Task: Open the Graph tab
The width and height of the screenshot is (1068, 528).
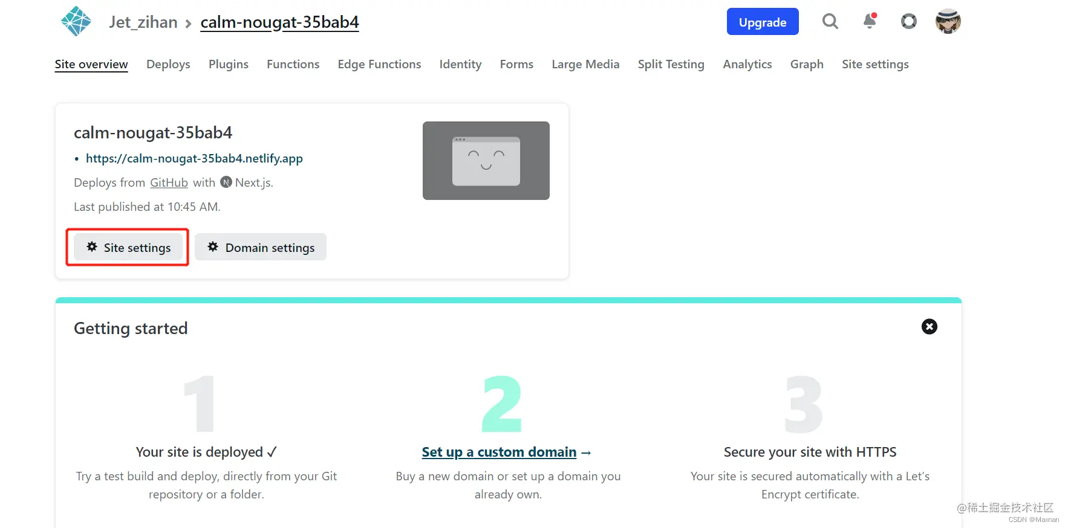Action: click(807, 64)
